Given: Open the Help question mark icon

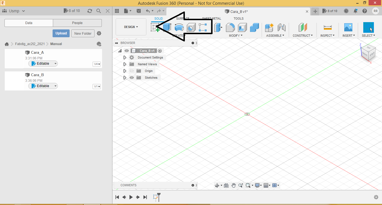Looking at the screenshot, I should pyautogui.click(x=365, y=11).
